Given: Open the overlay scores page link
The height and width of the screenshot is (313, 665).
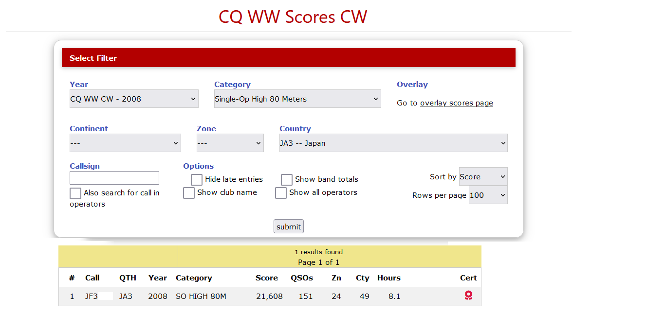Looking at the screenshot, I should (456, 103).
